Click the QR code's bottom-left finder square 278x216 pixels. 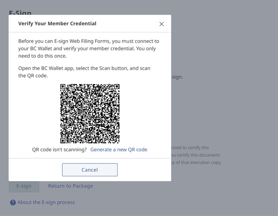point(63,140)
